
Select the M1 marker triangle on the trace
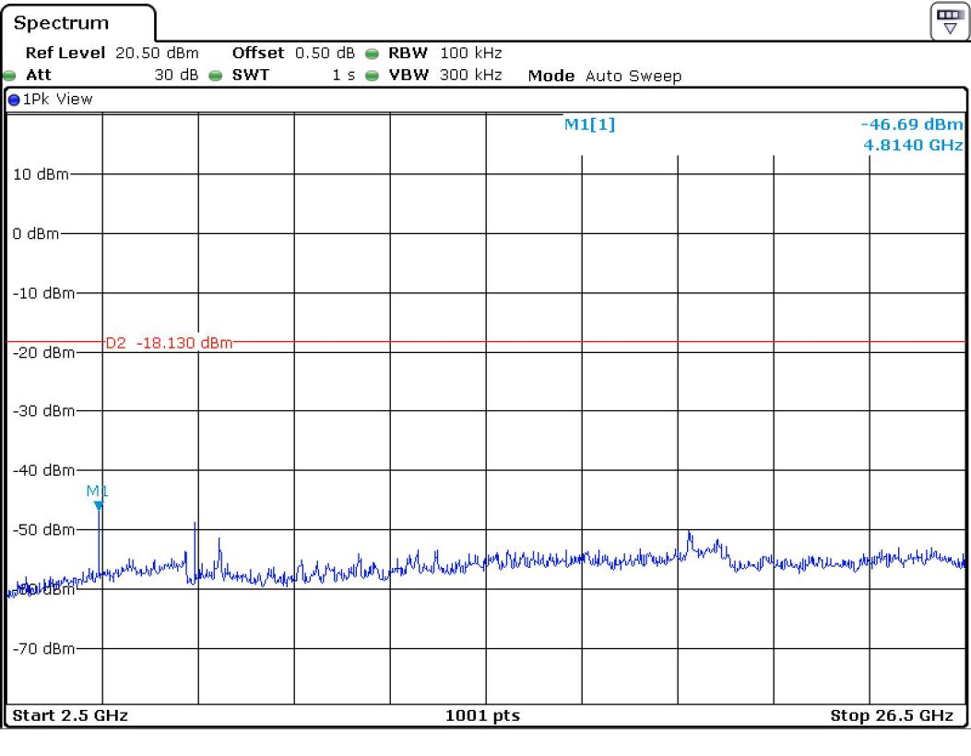click(99, 506)
